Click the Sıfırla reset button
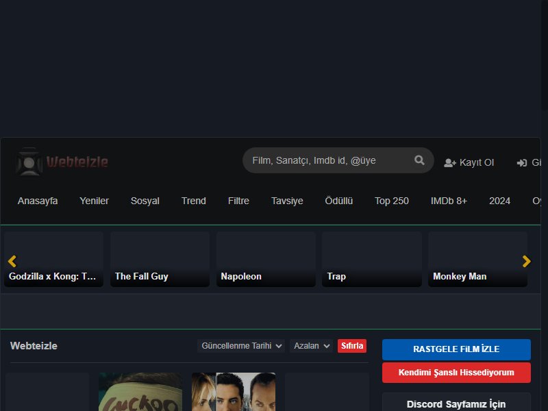Viewport: 548px width, 411px height. coord(352,346)
